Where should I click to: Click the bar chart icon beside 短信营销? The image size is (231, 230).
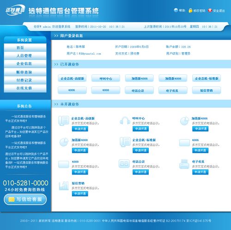(64, 186)
